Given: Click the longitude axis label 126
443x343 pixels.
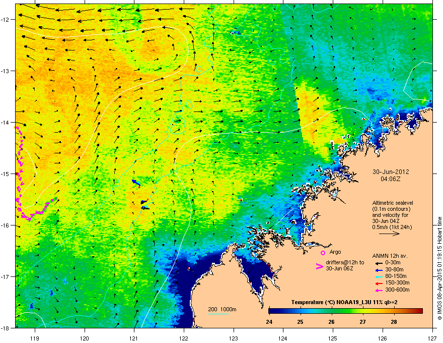Looking at the screenshot, I should click(x=383, y=338).
